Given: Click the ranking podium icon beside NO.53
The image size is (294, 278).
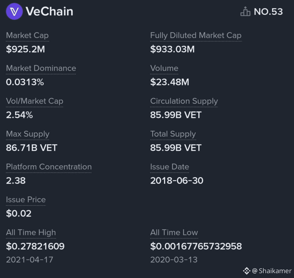Looking at the screenshot, I should coord(245,11).
